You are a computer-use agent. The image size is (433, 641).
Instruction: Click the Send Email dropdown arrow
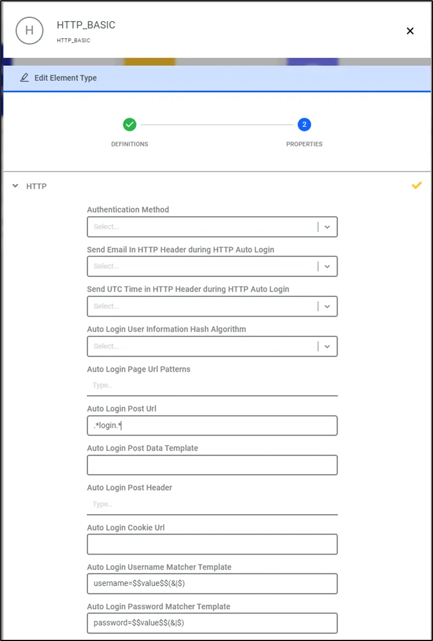tap(327, 266)
